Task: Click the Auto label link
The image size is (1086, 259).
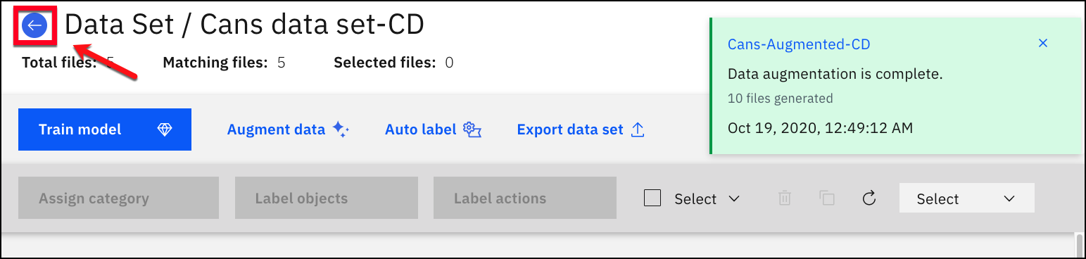Action: (x=433, y=129)
